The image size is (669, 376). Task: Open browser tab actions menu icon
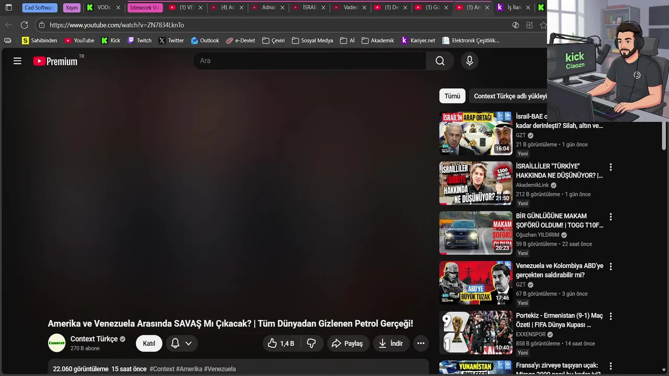click(8, 8)
